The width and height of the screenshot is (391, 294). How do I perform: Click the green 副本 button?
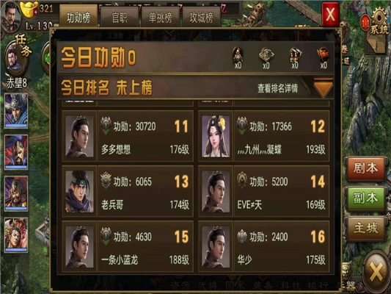click(x=365, y=198)
